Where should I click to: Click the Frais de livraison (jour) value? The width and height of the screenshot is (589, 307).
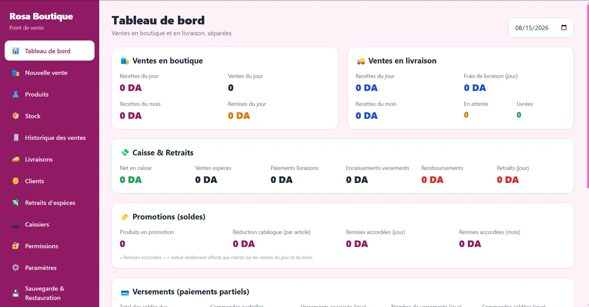coord(475,88)
